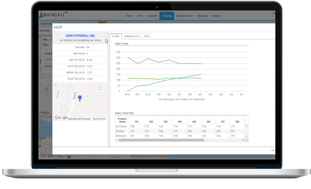
Task: Open the Targeting menu
Action: click(166, 16)
